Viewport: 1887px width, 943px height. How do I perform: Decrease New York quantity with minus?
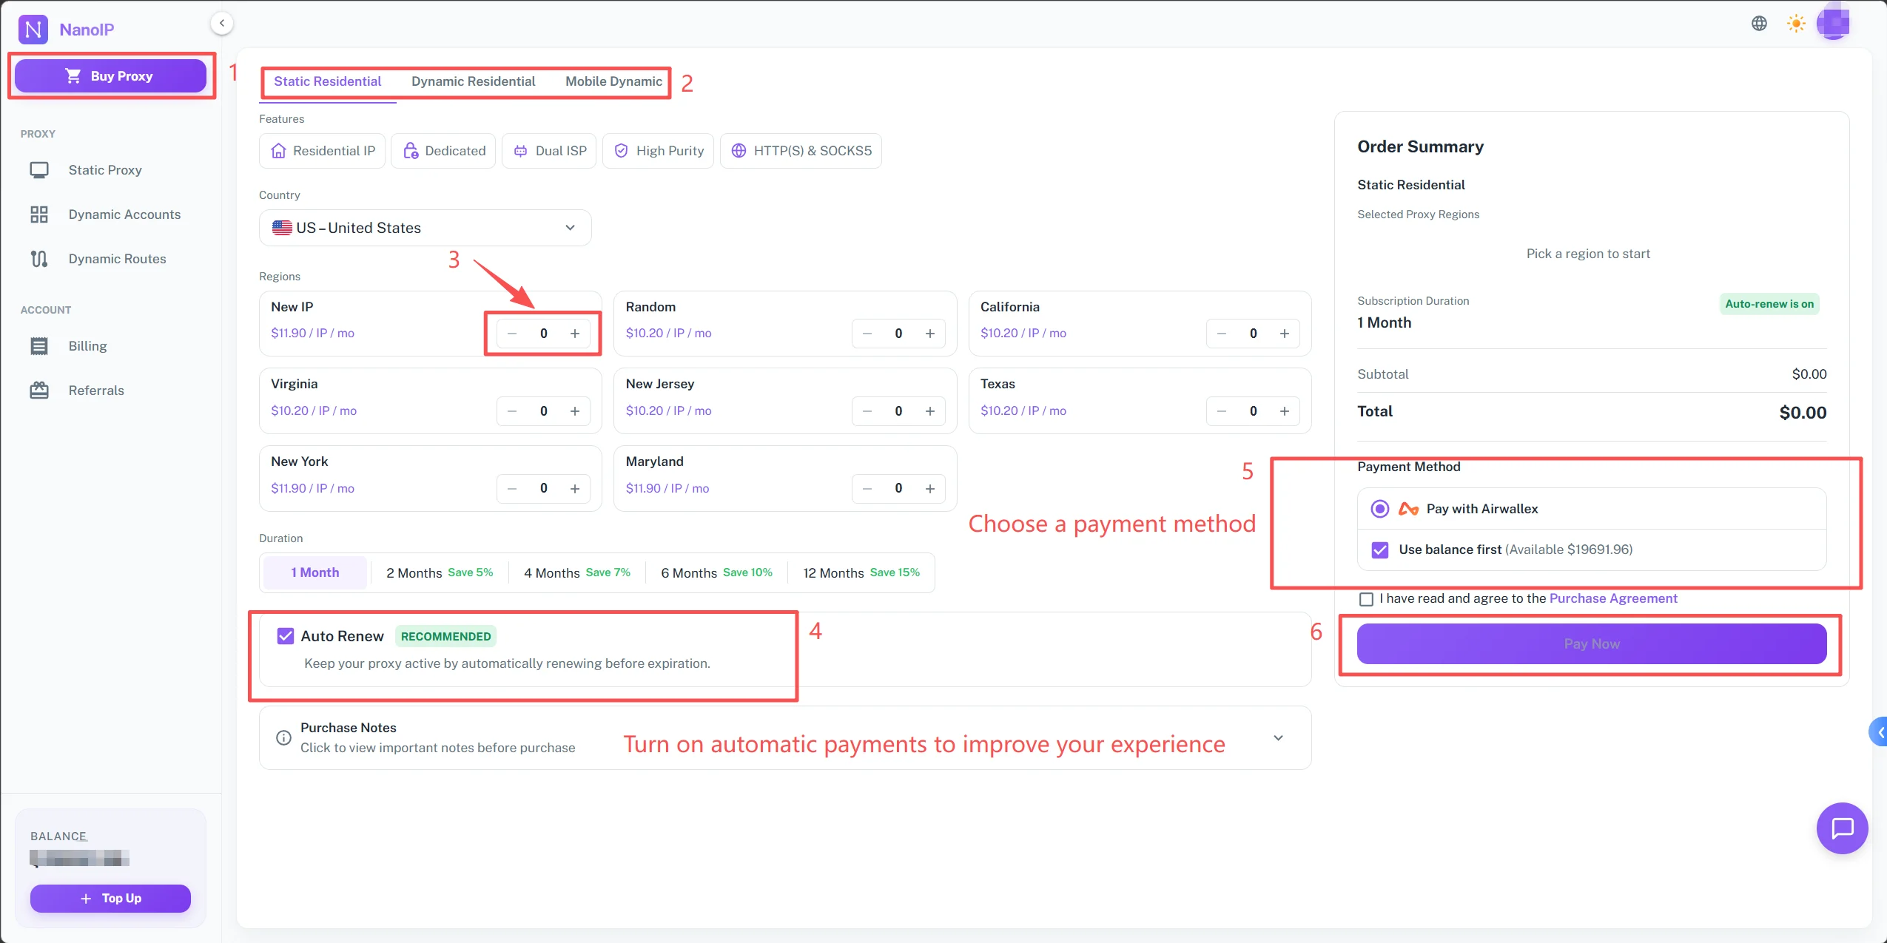512,489
